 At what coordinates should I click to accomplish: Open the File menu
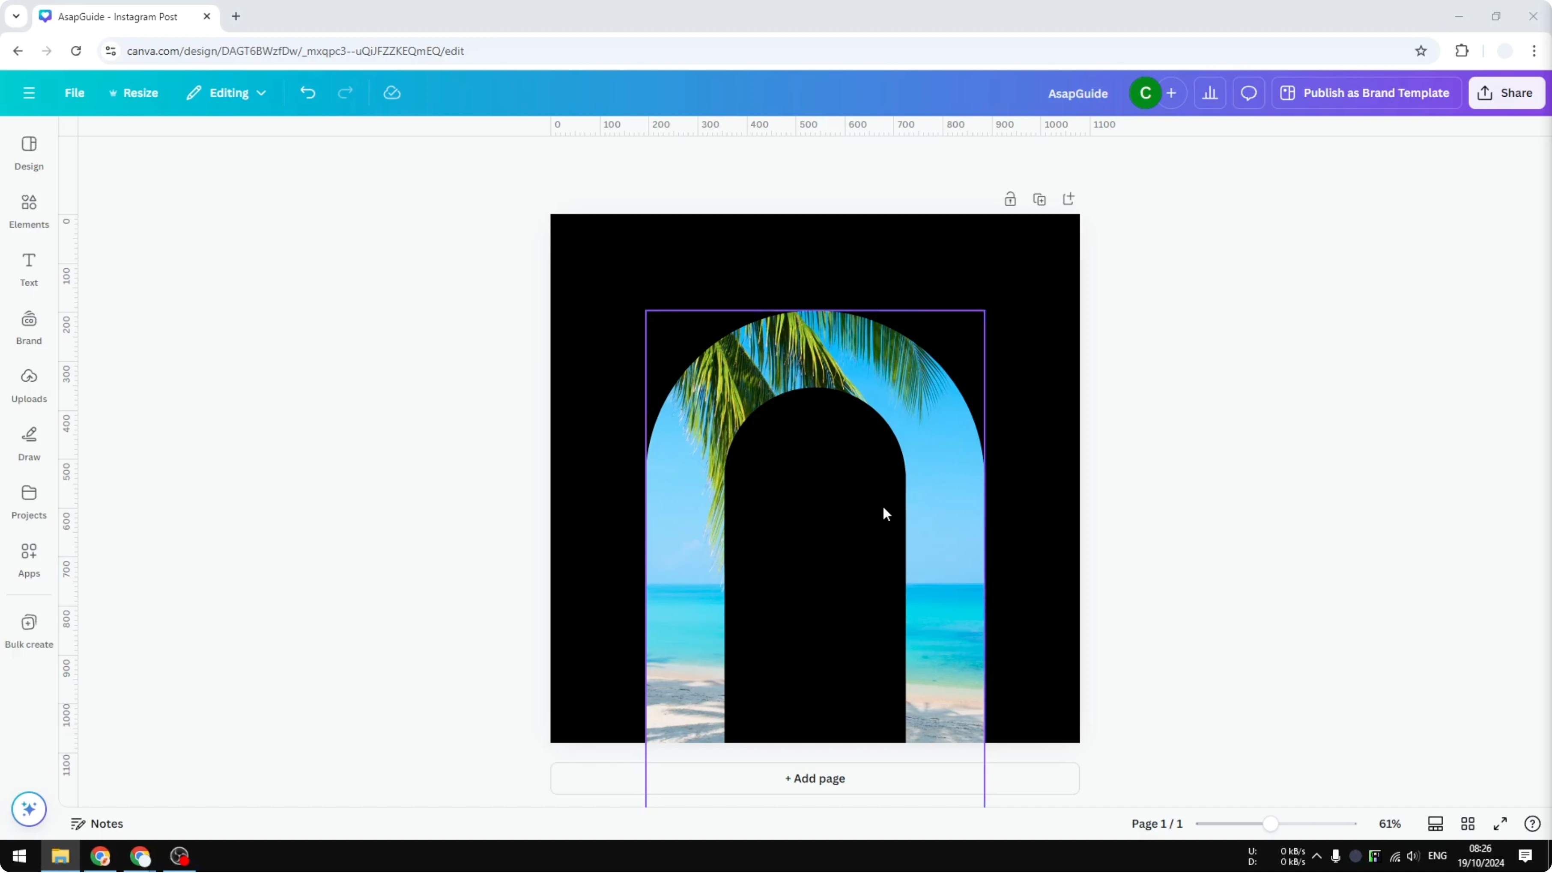pyautogui.click(x=75, y=93)
